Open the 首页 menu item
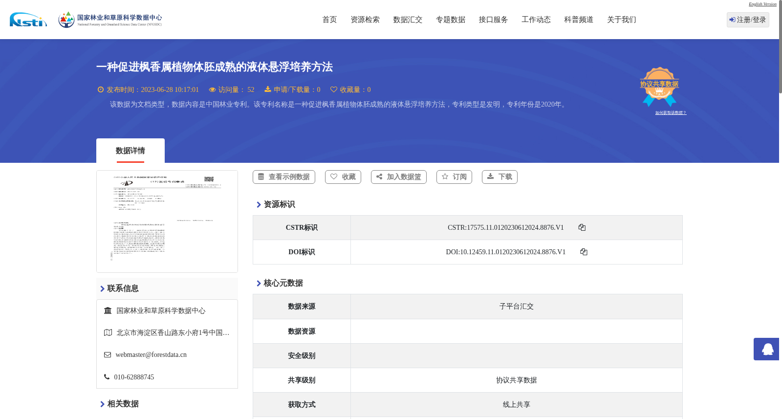 point(329,20)
